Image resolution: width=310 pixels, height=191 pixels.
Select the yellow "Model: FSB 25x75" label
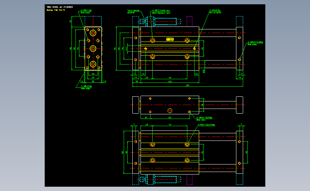point(56,10)
